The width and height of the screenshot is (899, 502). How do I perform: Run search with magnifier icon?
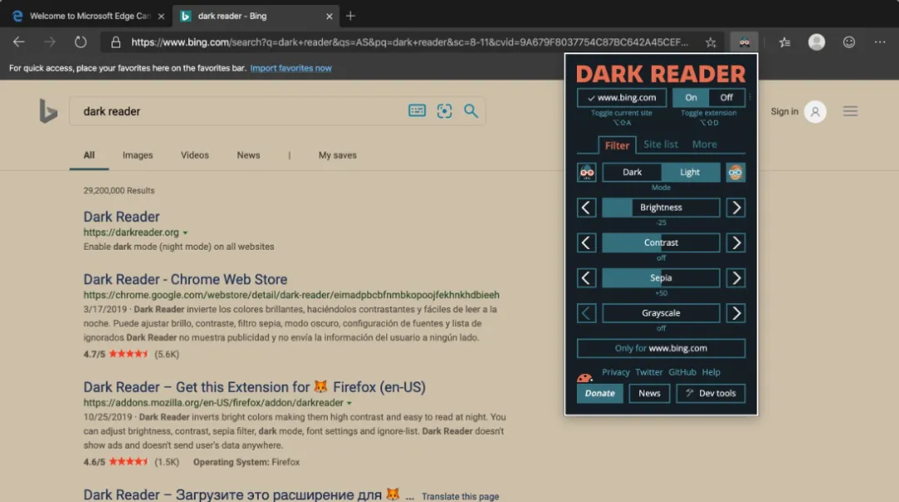click(x=470, y=111)
